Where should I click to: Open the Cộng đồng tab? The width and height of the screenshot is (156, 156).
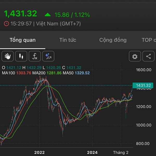point(113,40)
